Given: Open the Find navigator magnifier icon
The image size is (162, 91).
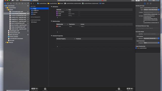Looking at the screenshot, I should coord(14,3).
